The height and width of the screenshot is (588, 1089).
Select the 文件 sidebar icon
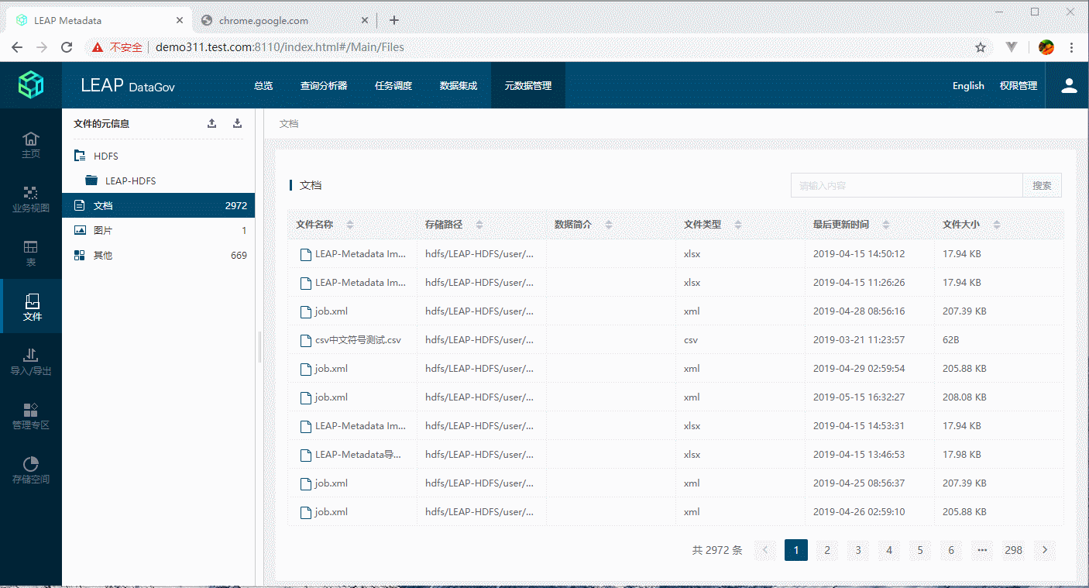pos(31,307)
